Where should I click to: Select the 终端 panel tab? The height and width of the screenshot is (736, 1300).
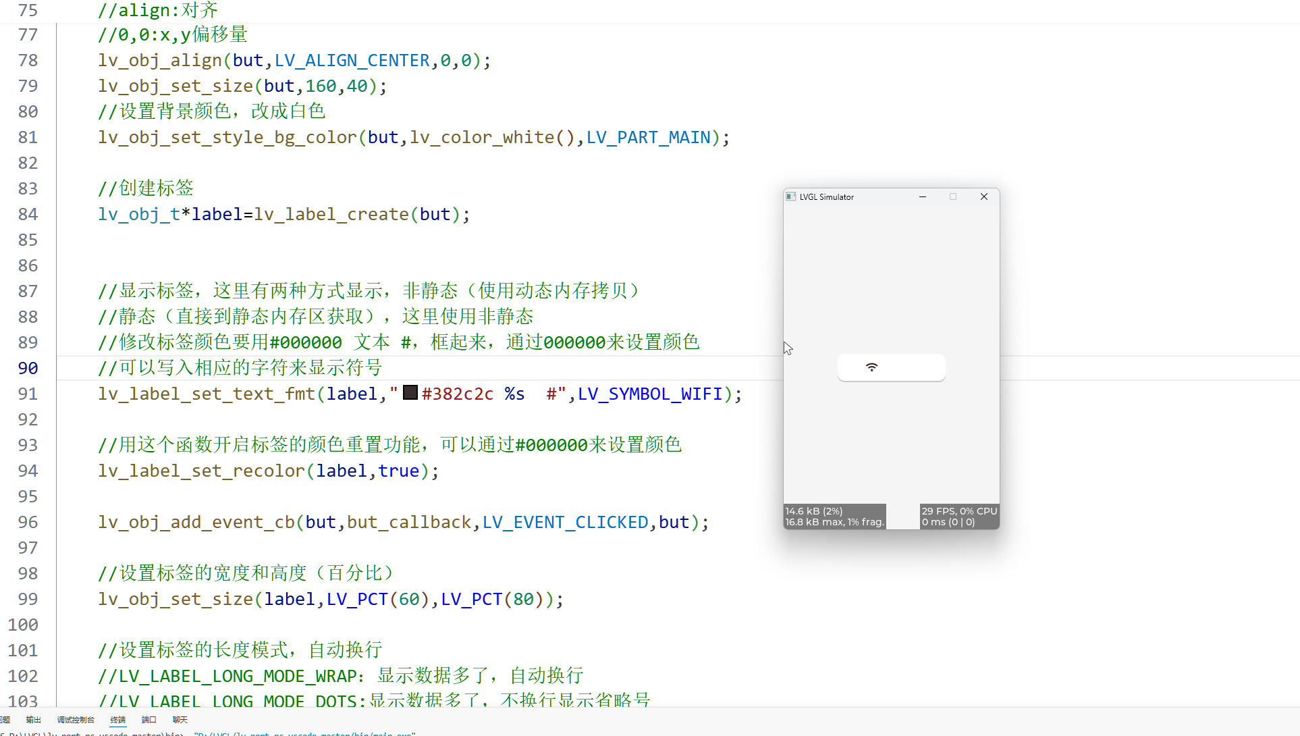[x=118, y=720]
